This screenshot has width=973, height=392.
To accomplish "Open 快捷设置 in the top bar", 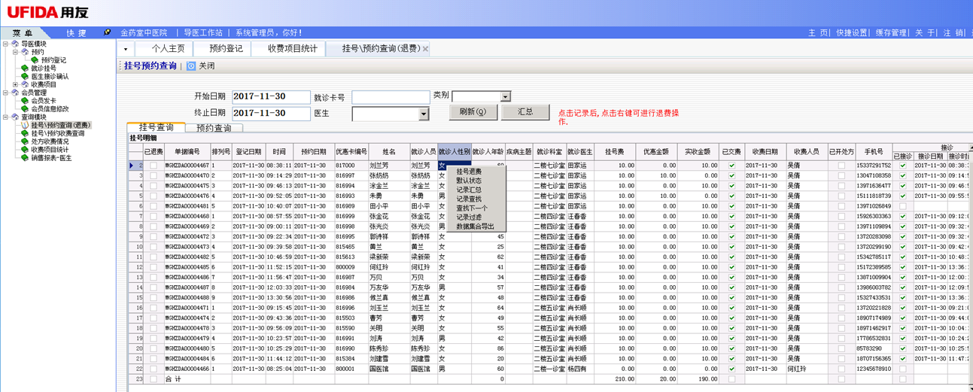I will (x=852, y=33).
